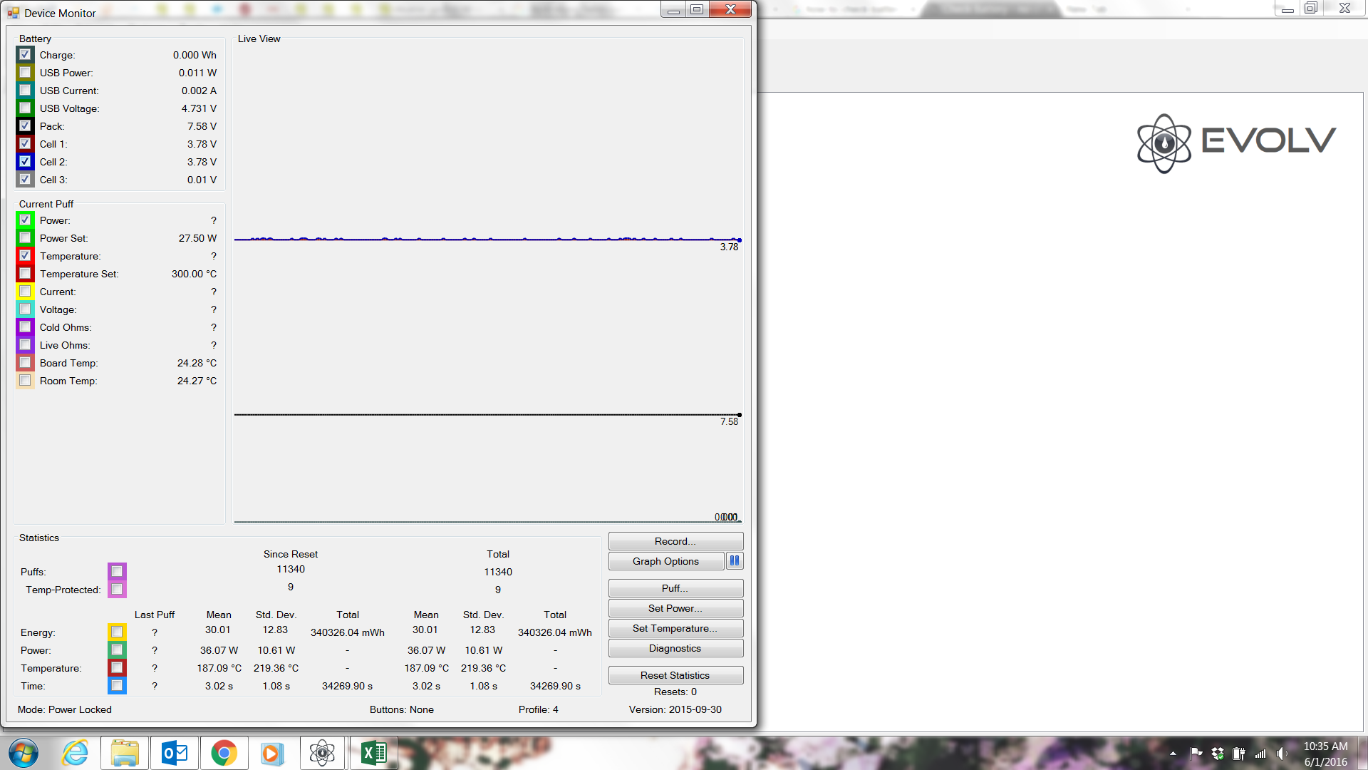Click the Set Temperature... button
The width and height of the screenshot is (1368, 770).
click(675, 628)
